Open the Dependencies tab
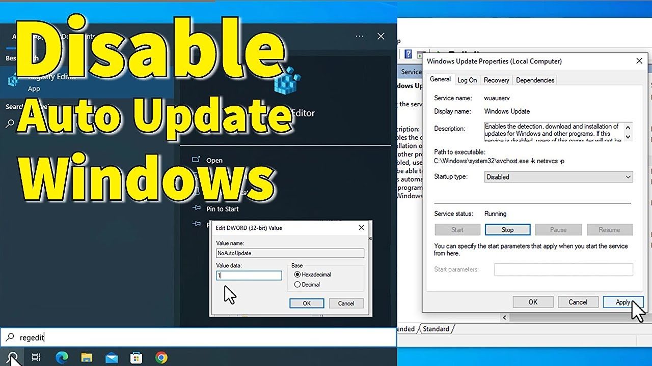The image size is (652, 366). (x=535, y=80)
